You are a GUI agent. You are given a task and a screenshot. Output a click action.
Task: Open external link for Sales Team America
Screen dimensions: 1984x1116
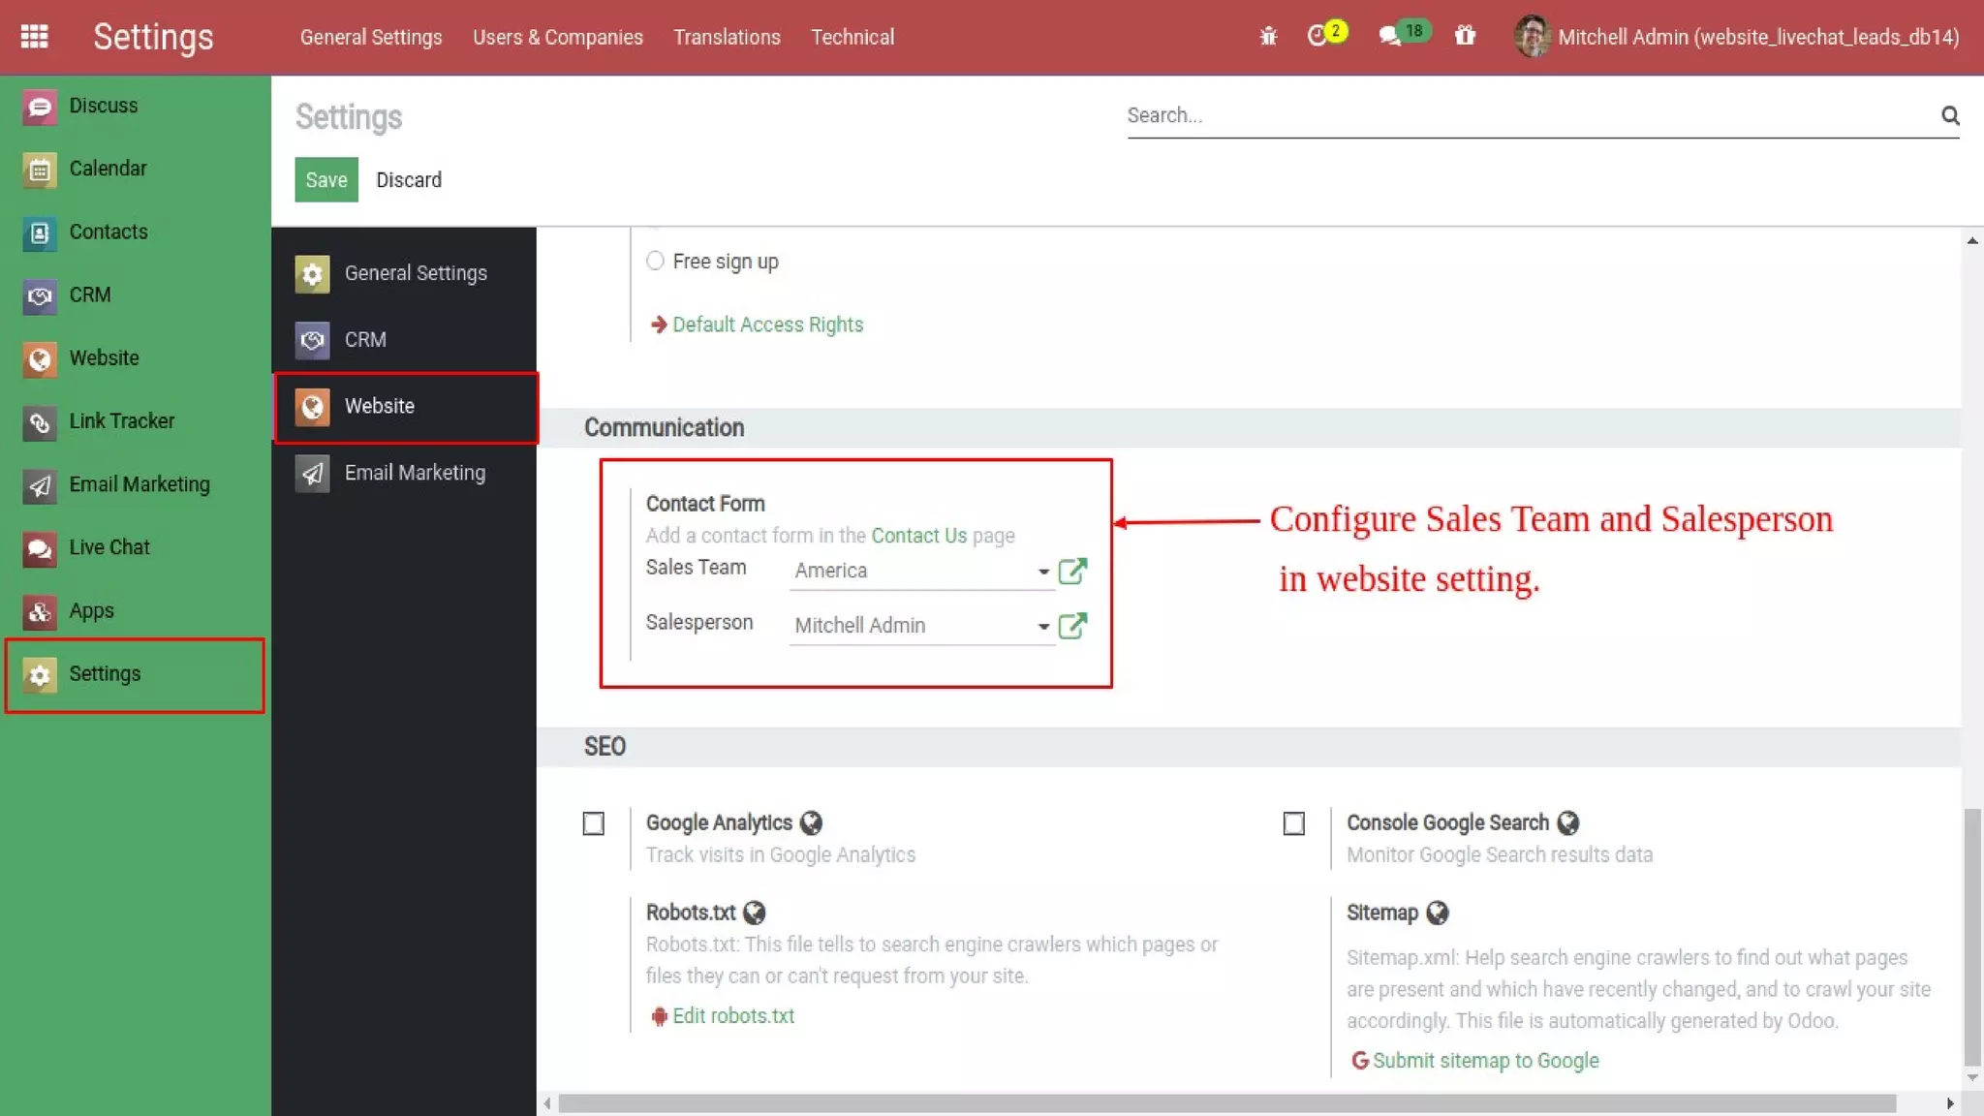click(1072, 571)
